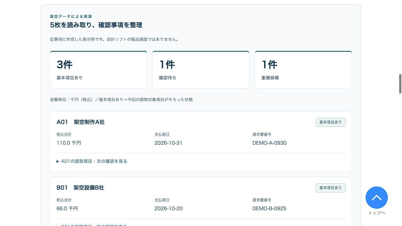The height and width of the screenshot is (226, 402).
Task: Click the '金額単位：千円（税込）' note
Action: coord(72,100)
